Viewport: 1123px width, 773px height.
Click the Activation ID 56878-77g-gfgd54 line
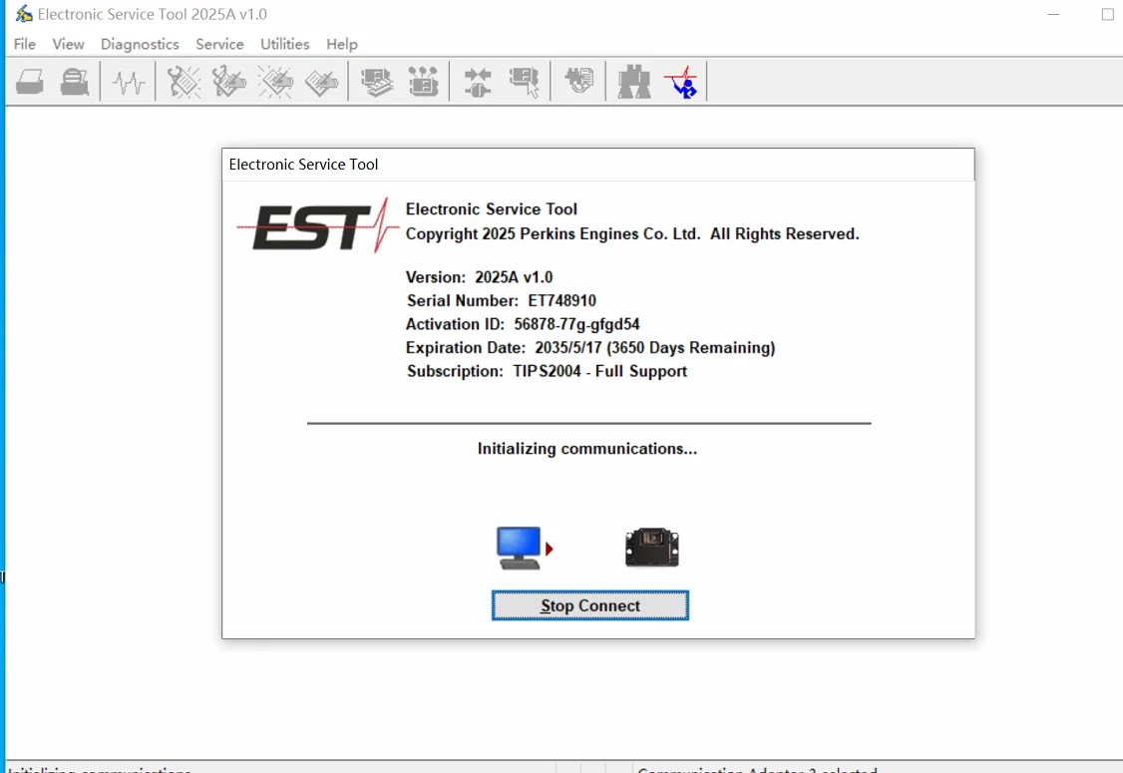[x=523, y=324]
